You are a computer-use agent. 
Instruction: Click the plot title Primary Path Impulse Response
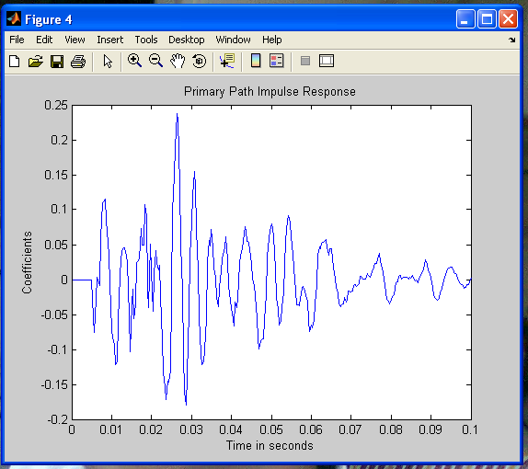[x=270, y=92]
